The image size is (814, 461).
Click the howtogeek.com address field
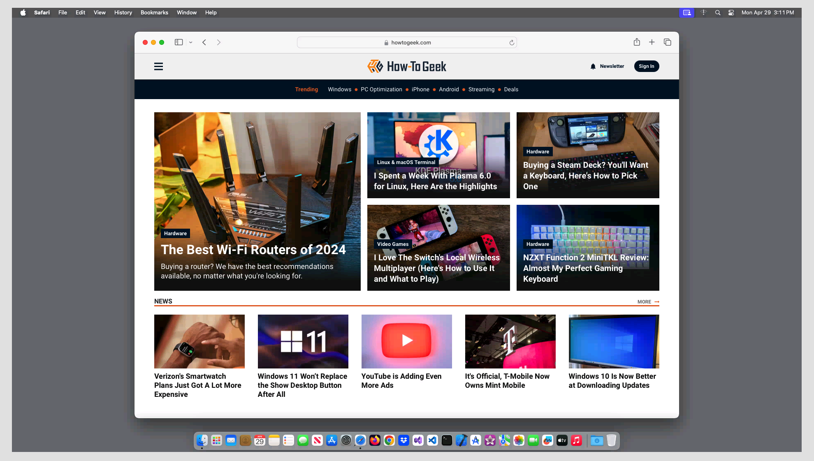406,42
